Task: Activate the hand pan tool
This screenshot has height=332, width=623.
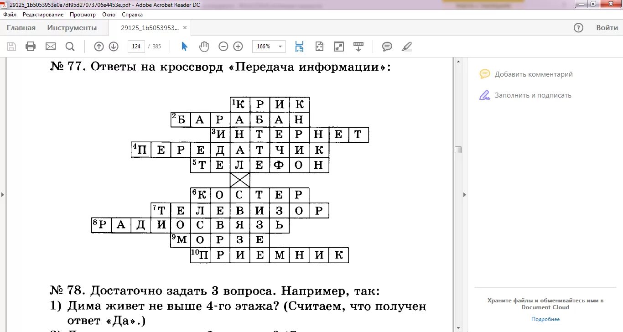Action: point(204,46)
